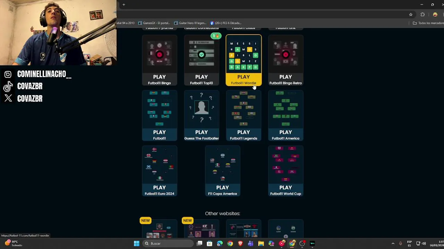Open the second NEW other-website card
444x249 pixels.
201,229
